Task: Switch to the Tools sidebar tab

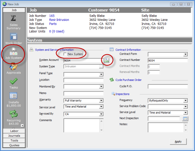Action: [x=14, y=141]
